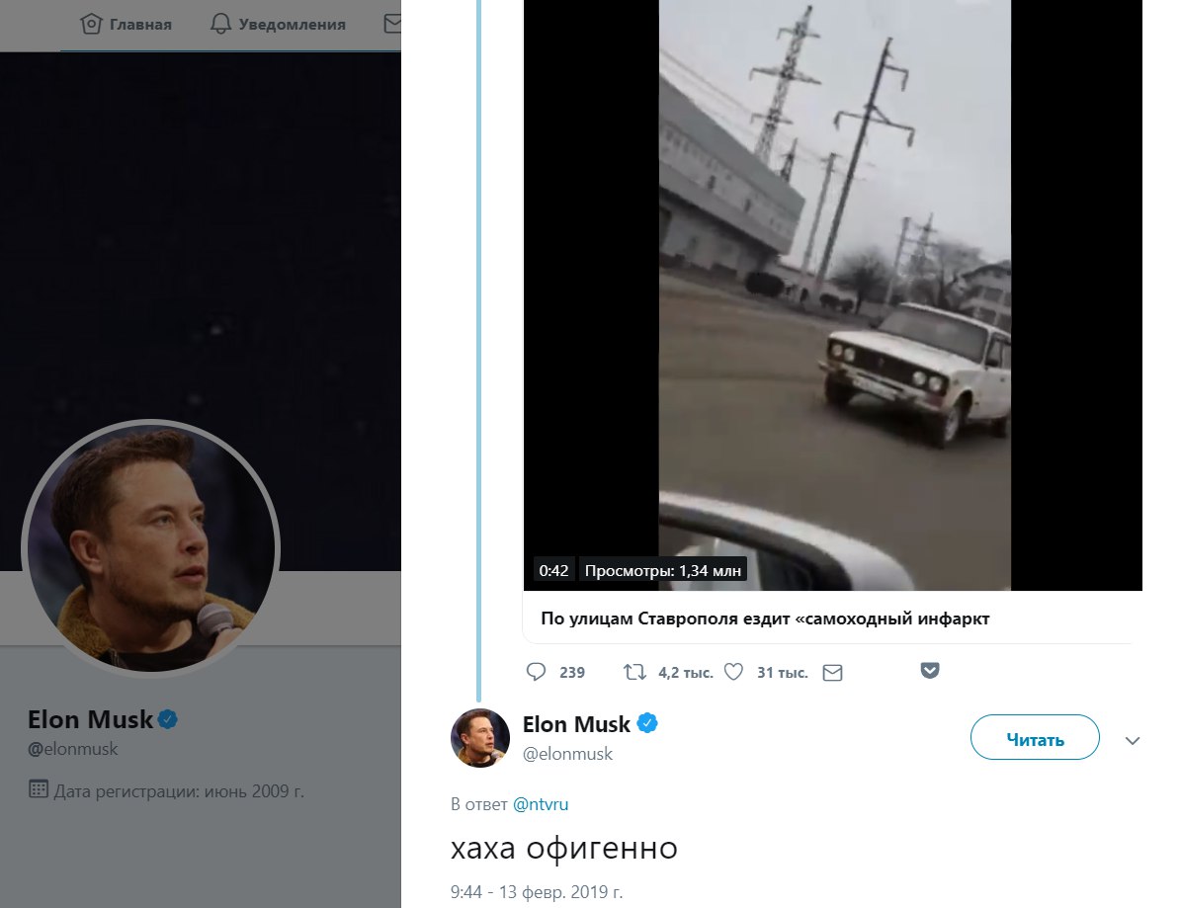
Task: Like the tweet with the heart icon
Action: (733, 673)
